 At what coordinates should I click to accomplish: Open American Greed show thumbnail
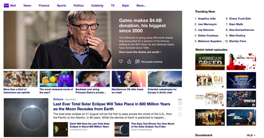click(x=210, y=62)
